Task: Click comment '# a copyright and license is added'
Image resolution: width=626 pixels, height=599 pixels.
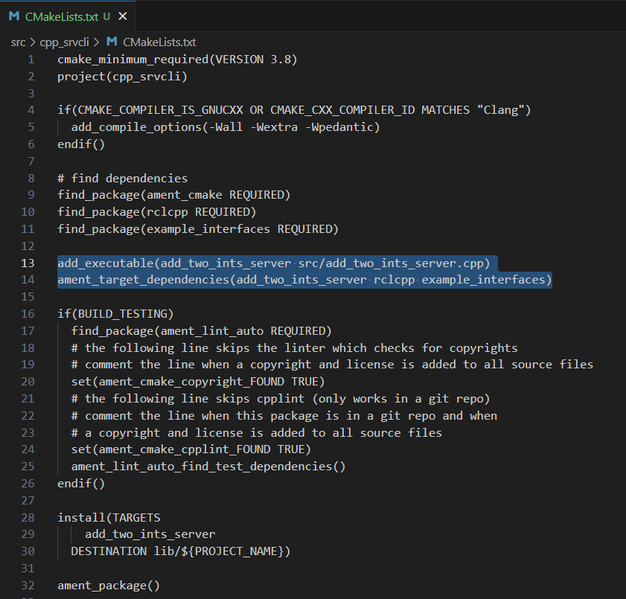Action: pyautogui.click(x=256, y=433)
